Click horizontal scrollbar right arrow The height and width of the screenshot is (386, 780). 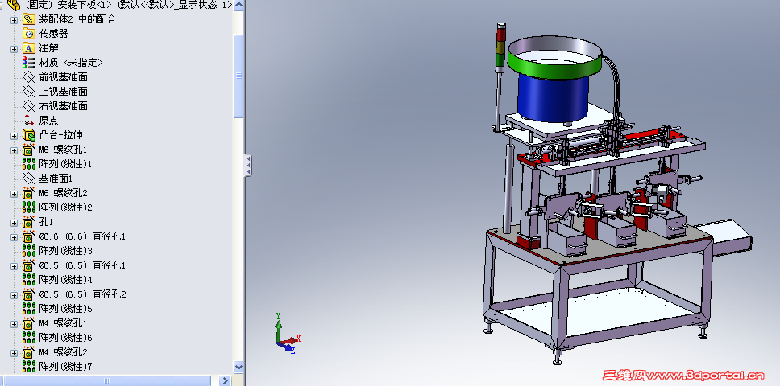click(x=226, y=380)
